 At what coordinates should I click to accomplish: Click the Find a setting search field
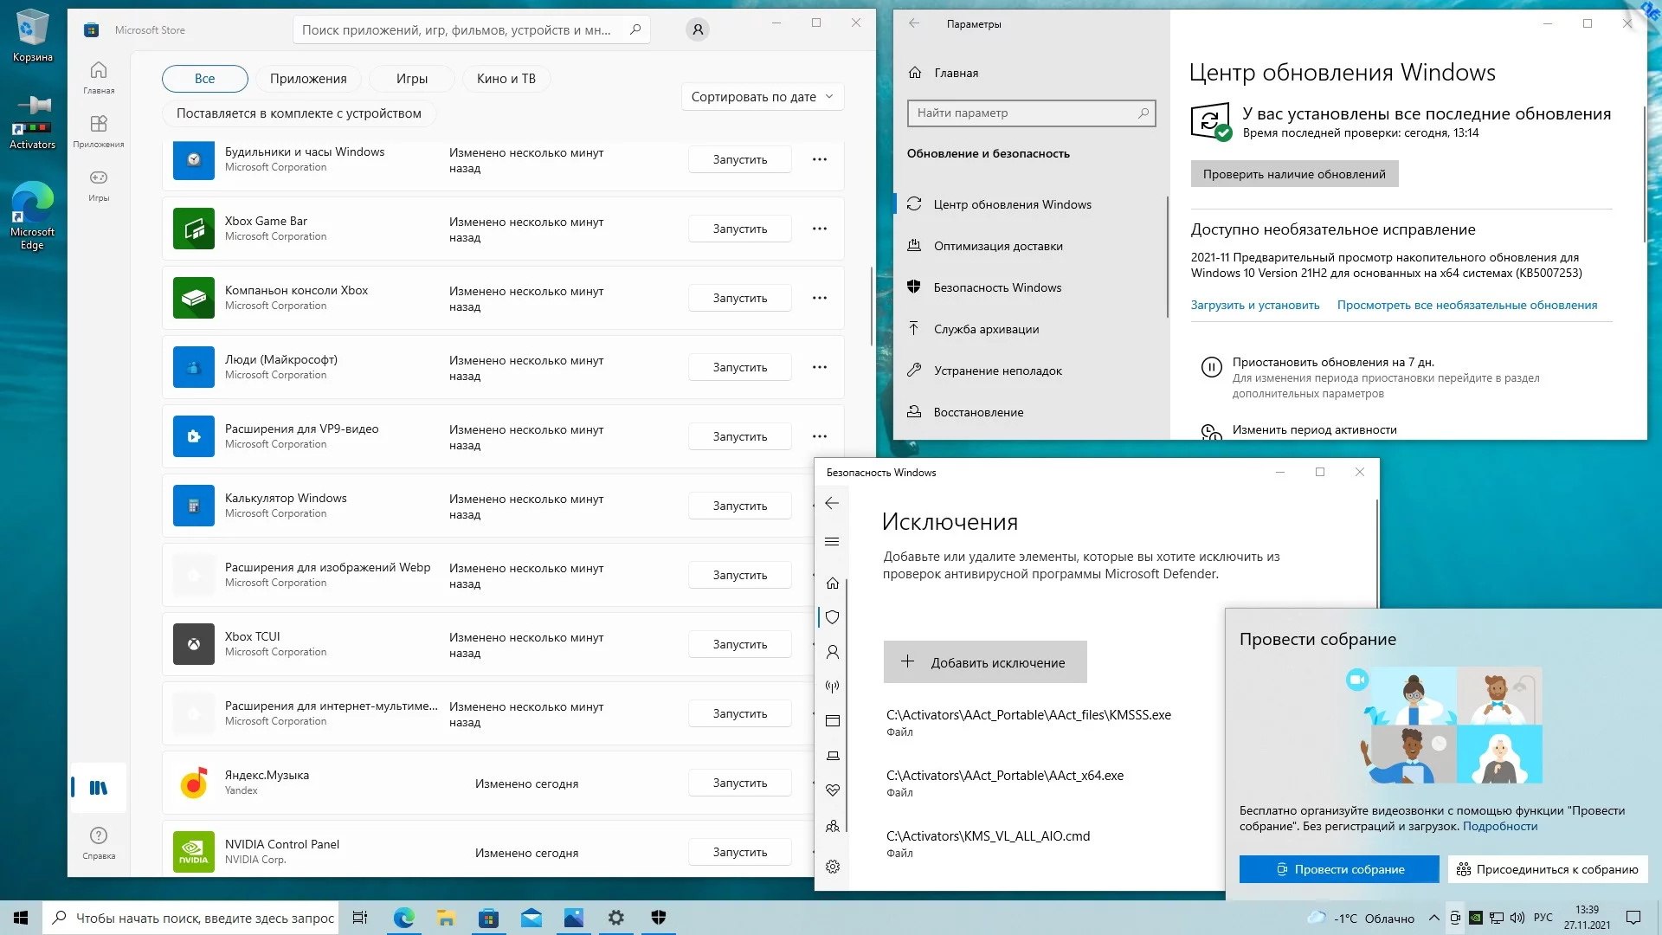click(x=1030, y=113)
